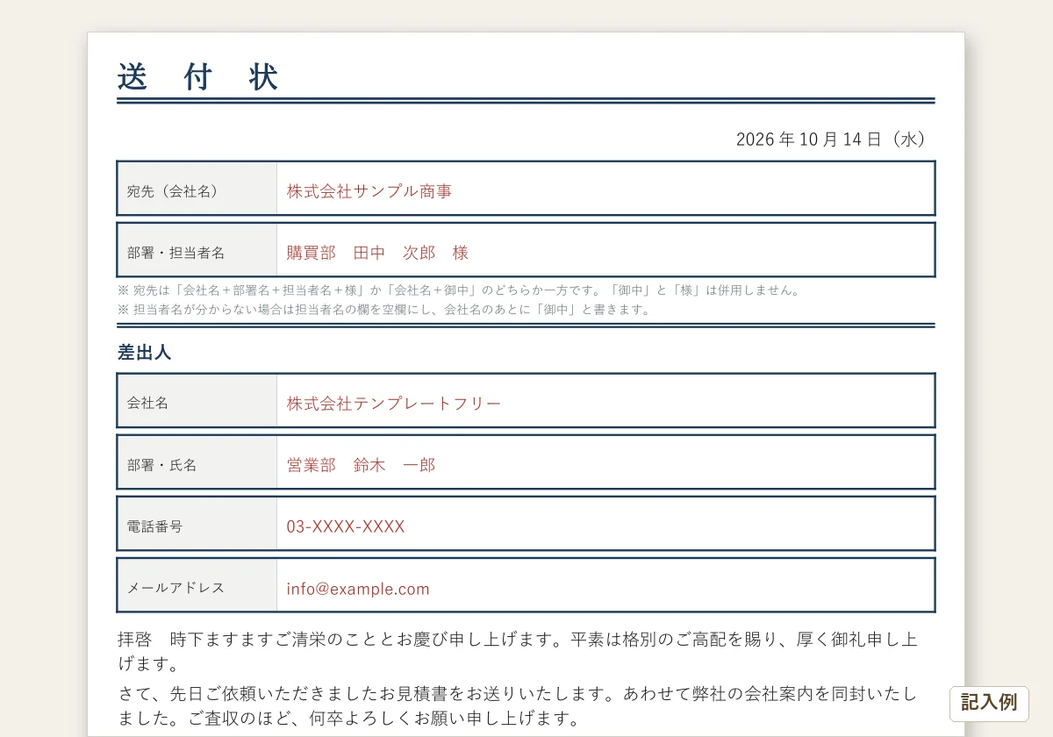The image size is (1053, 737).
Task: Select the date 2026年10月14日（水）
Action: pos(832,140)
